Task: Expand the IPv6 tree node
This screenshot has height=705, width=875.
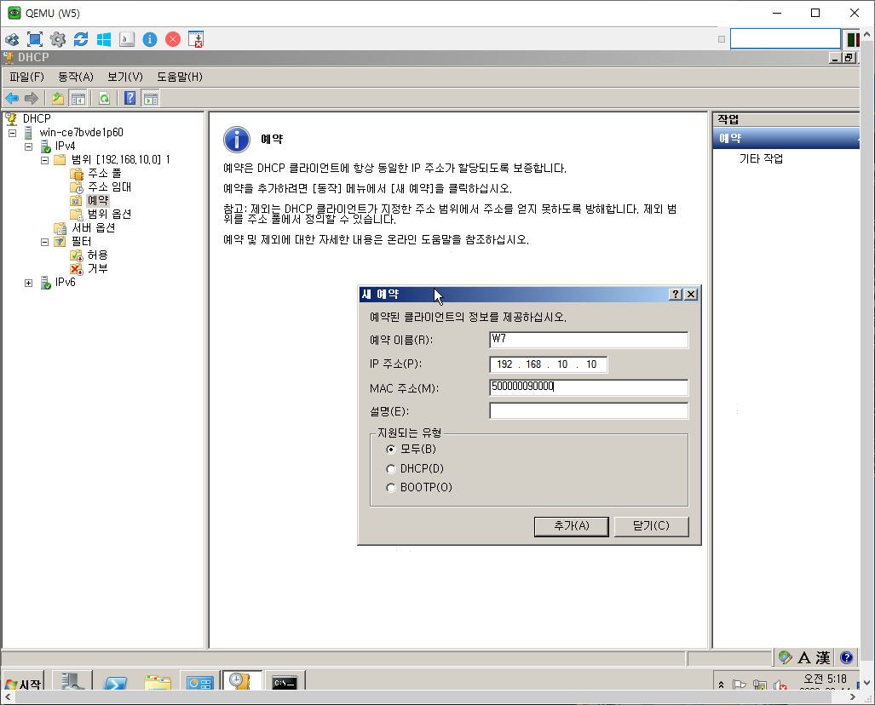Action: tap(28, 284)
